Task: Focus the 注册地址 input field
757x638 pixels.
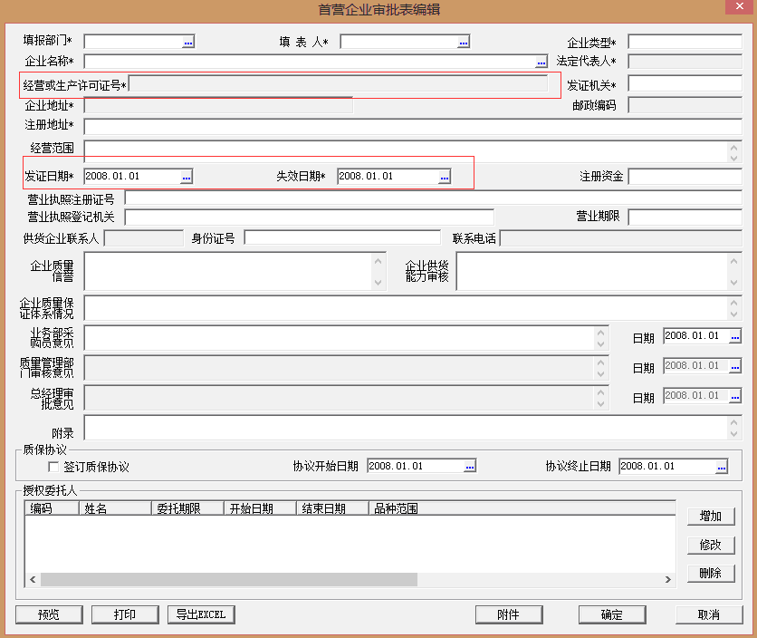Action: pos(413,126)
